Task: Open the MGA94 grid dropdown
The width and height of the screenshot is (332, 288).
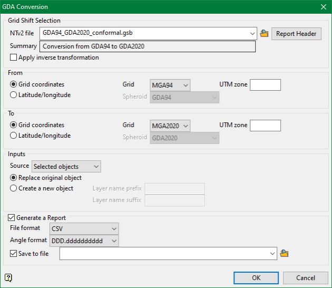Action: click(170, 85)
